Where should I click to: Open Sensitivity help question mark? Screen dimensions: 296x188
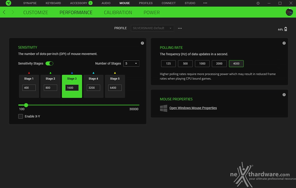[142, 43]
